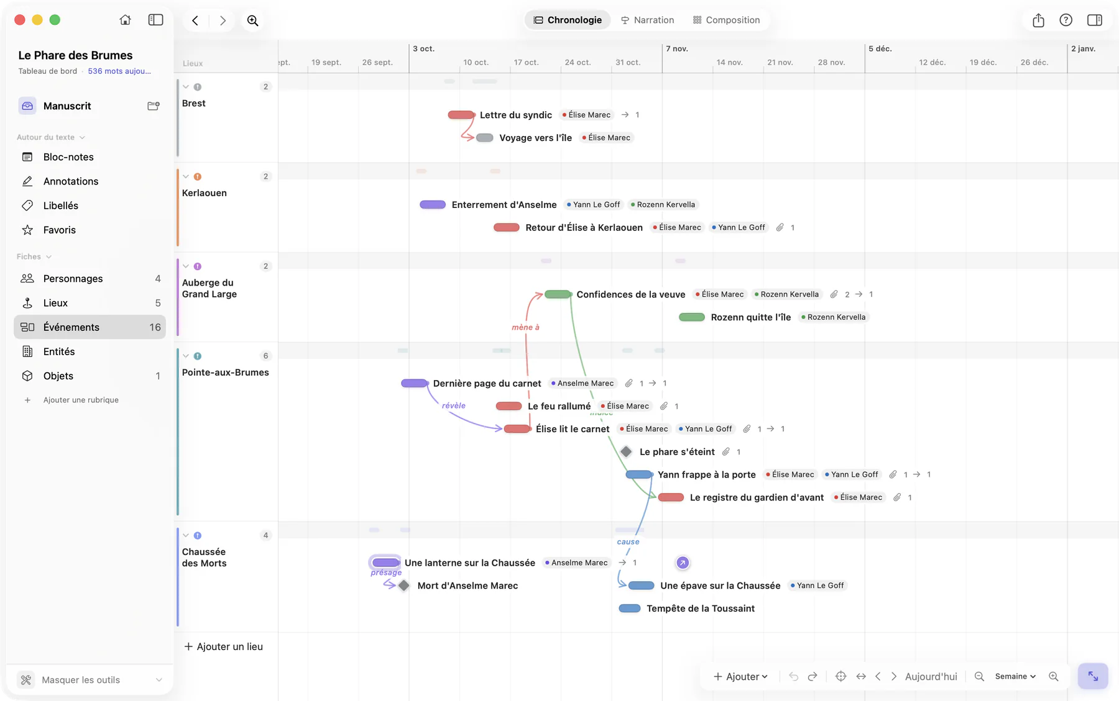1119x701 pixels.
Task: Collapse the Auberge du Grand Large row
Action: (x=186, y=266)
